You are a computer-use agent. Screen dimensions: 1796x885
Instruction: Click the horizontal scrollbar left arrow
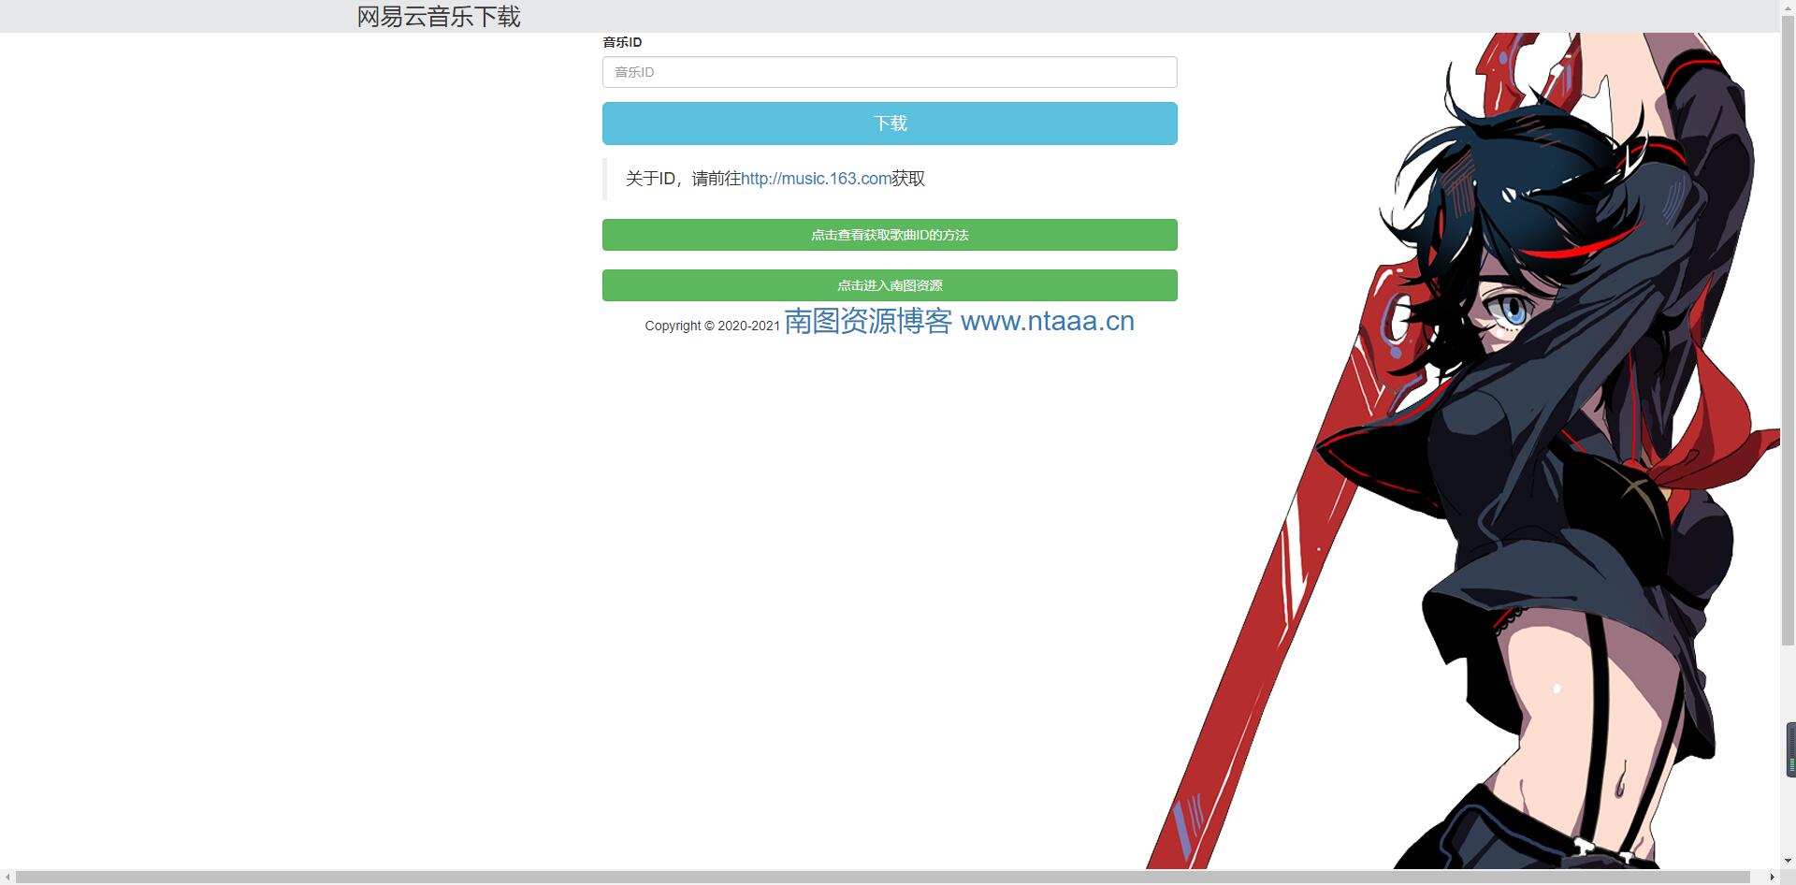(7, 878)
